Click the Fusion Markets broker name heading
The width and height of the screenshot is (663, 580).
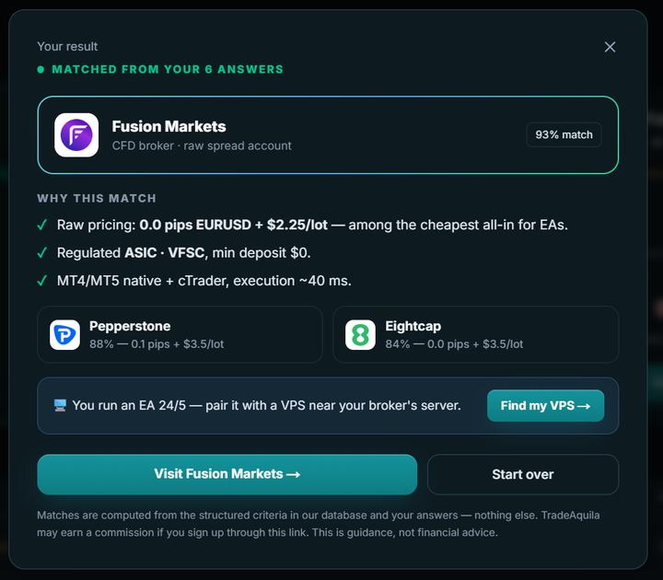(x=169, y=126)
